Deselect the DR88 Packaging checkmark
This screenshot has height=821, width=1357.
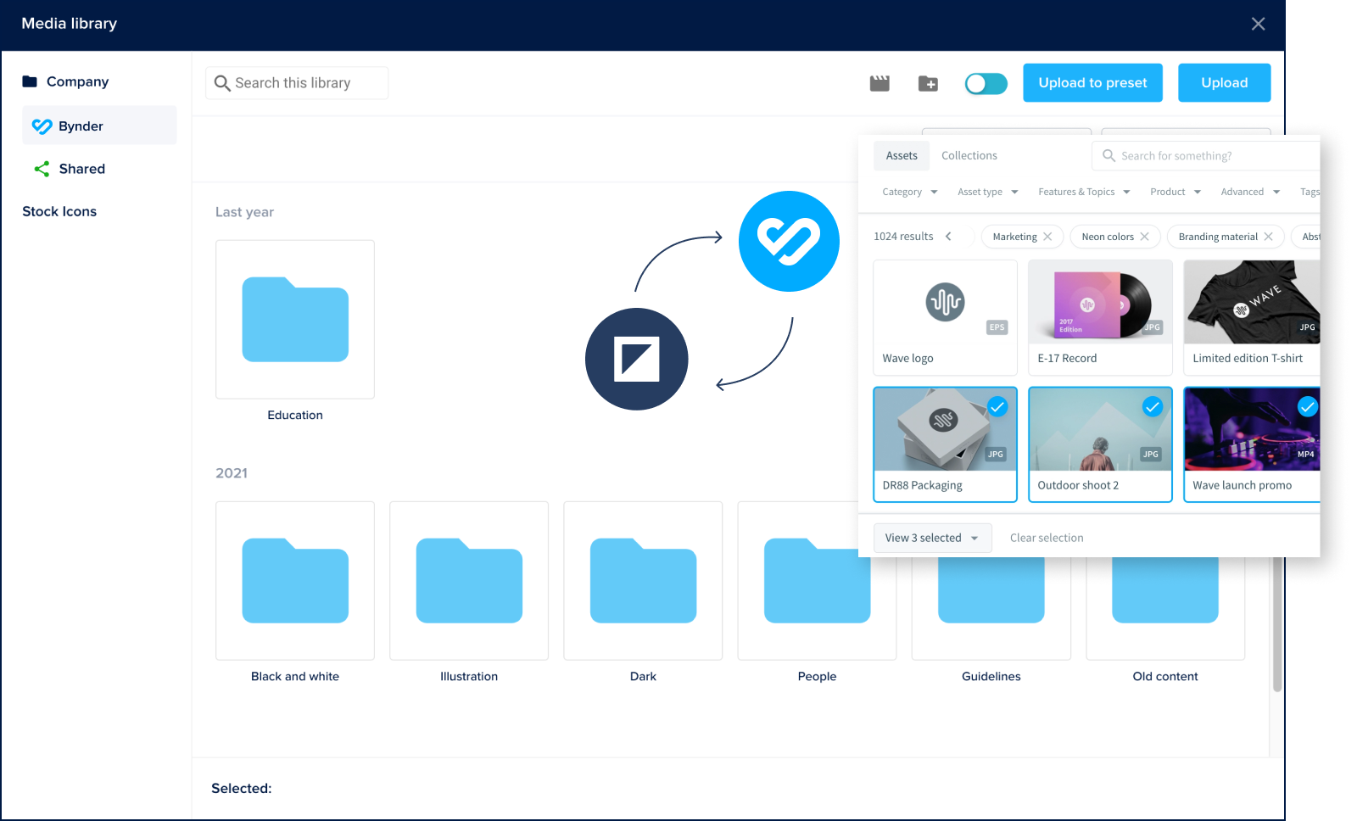997,407
